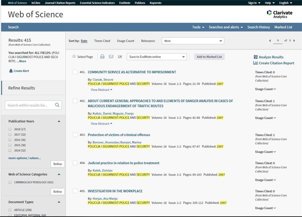The width and height of the screenshot is (302, 217).
Task: Open article Protection of victims of criminal offenses
Action: [x=119, y=135]
